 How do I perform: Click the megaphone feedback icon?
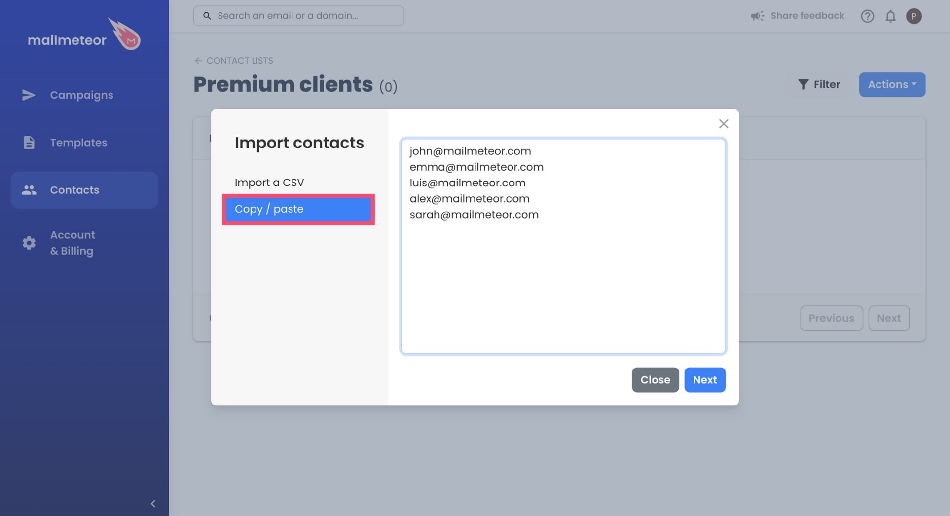(x=757, y=16)
